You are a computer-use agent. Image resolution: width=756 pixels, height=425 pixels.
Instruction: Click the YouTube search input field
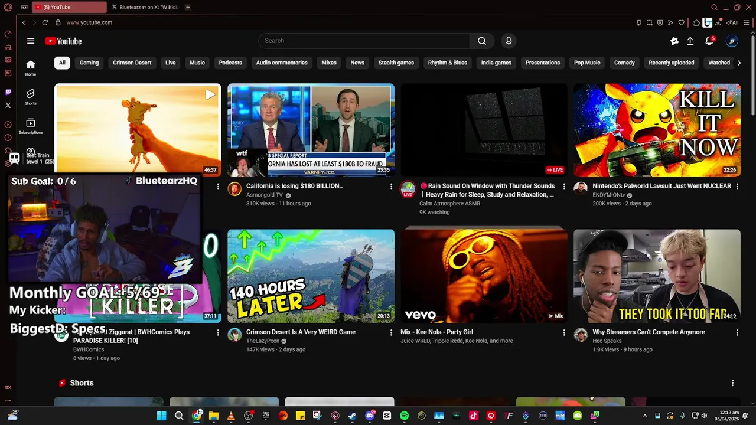pyautogui.click(x=364, y=41)
